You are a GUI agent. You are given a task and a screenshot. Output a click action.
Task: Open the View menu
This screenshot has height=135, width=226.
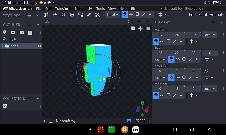(112, 9)
